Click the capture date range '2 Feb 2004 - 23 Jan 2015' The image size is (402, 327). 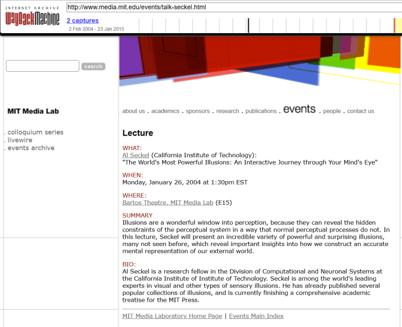[x=96, y=29]
